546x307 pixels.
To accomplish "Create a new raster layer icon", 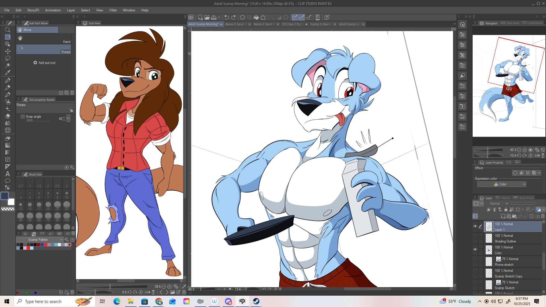I will click(503, 216).
